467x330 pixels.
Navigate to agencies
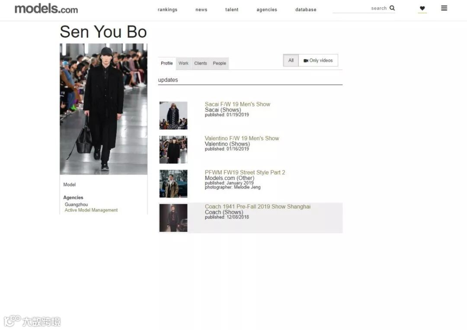[267, 10]
